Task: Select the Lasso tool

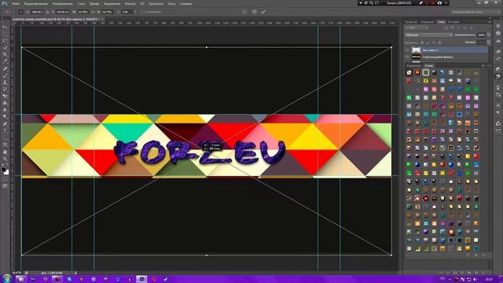Action: point(5,41)
